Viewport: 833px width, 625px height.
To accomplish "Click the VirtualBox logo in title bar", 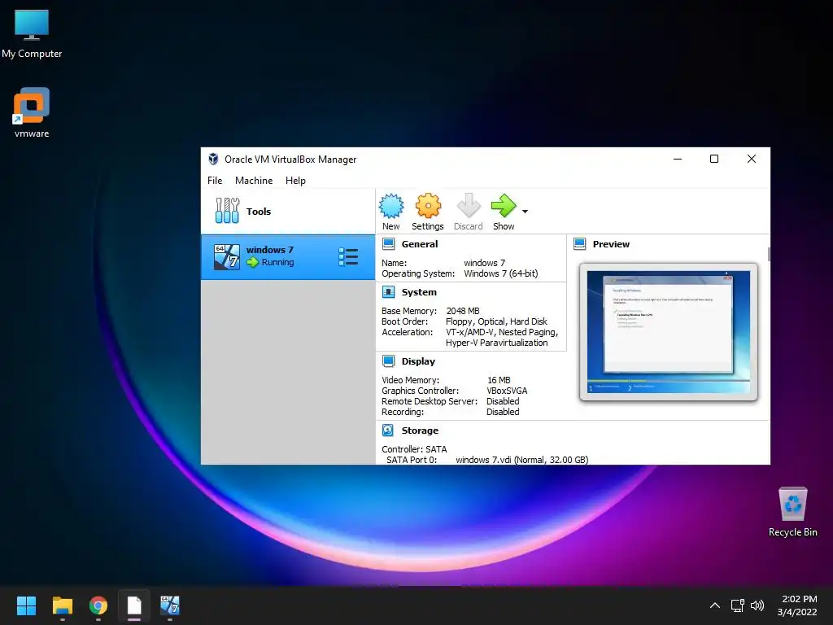I will (213, 159).
